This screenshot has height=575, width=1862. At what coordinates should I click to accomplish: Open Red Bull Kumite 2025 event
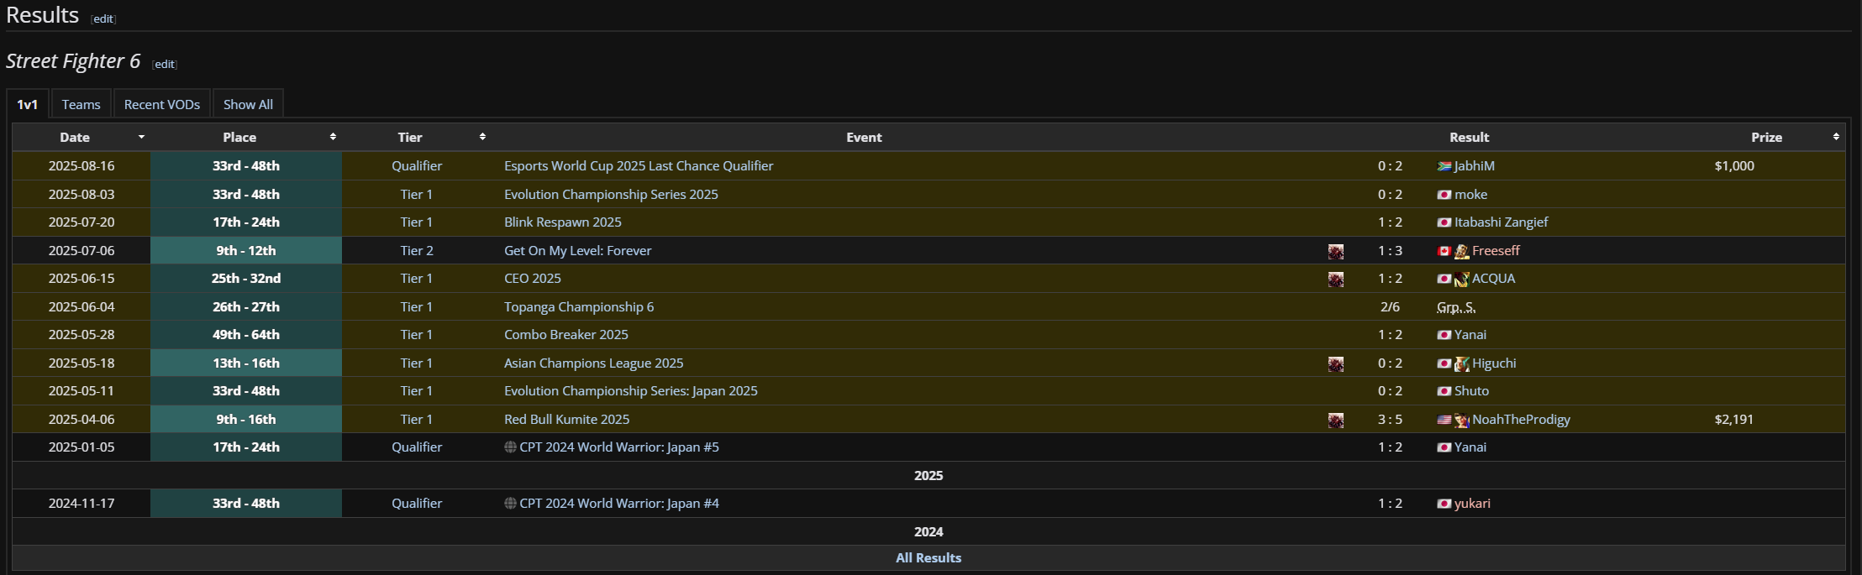point(566,420)
